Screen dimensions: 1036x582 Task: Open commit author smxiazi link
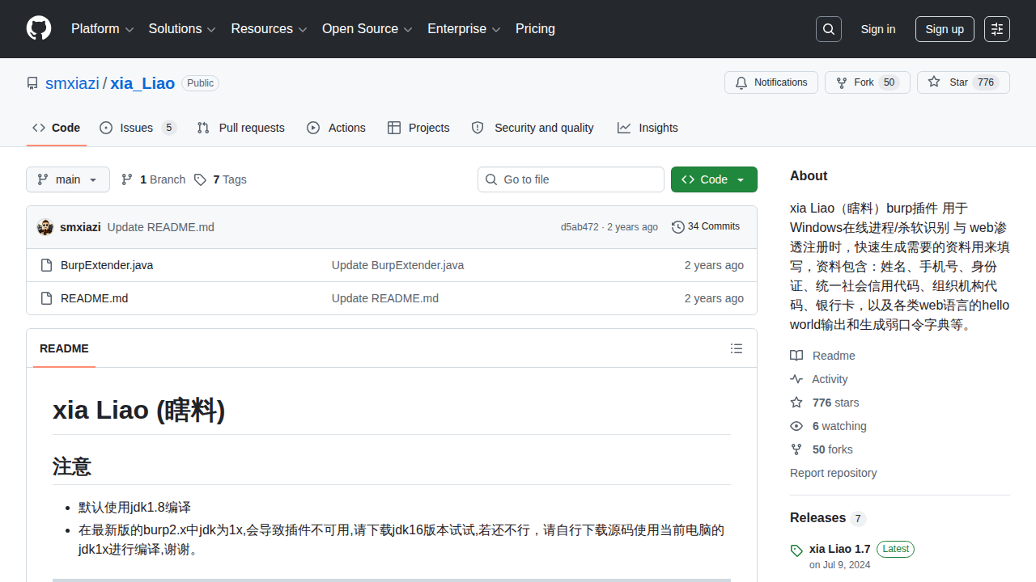click(x=80, y=227)
